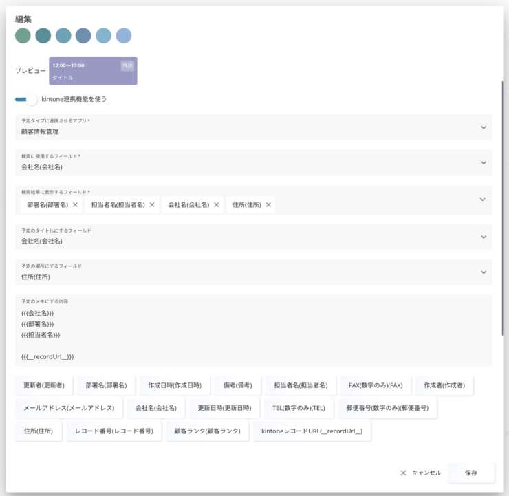Viewport: 509px width, 496px height.
Task: Select the first green color swatch
Action: (23, 36)
